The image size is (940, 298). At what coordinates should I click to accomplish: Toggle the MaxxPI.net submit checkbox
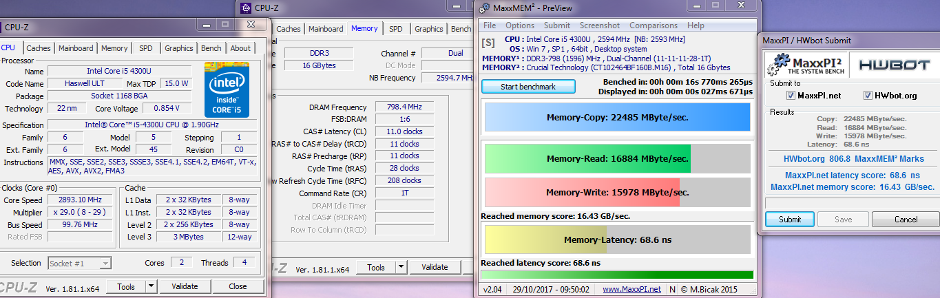[x=791, y=96]
